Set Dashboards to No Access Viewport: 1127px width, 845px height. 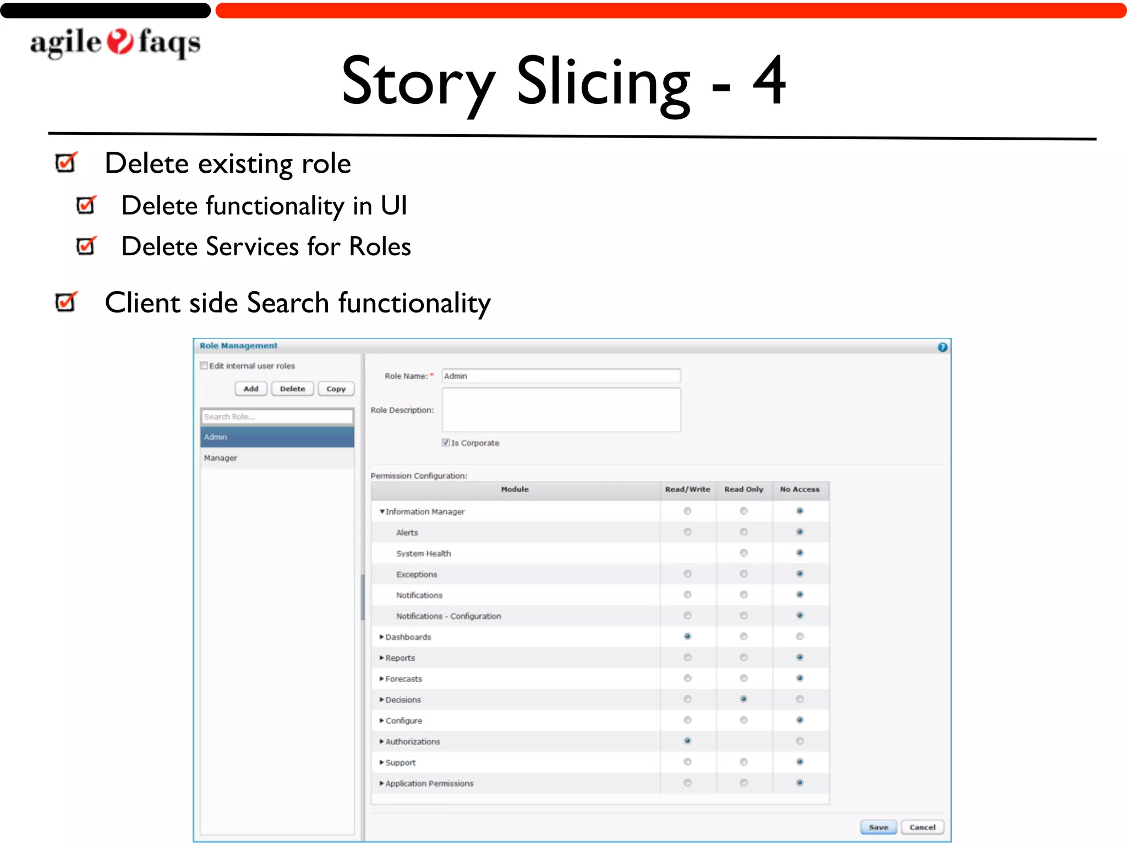(x=800, y=637)
